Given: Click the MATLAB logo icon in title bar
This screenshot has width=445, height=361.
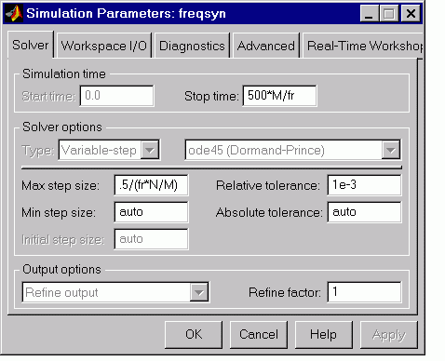Looking at the screenshot, I should point(14,13).
